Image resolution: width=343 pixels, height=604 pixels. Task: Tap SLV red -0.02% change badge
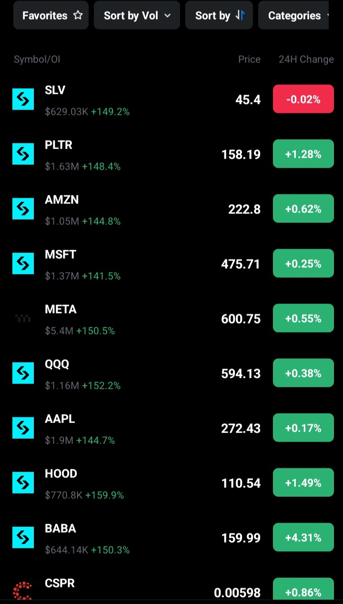pos(303,100)
